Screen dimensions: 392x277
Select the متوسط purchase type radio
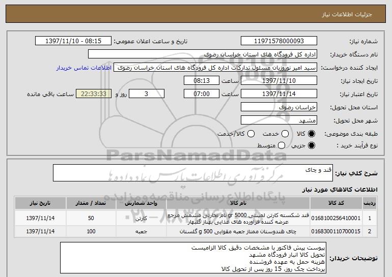pos(282,145)
